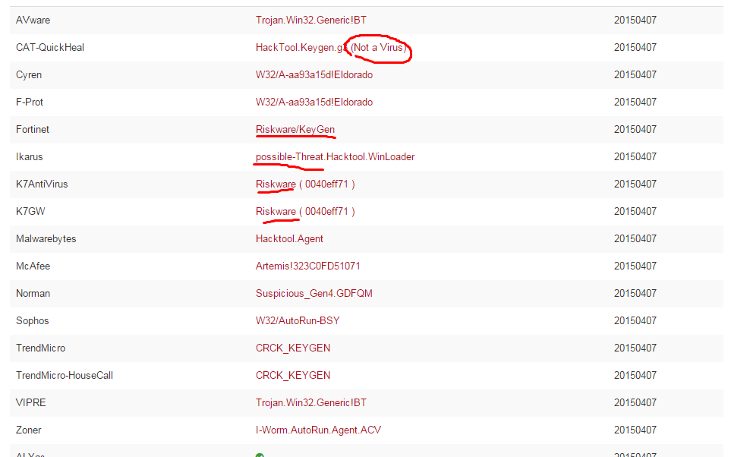Click the 20150407 date in TrendMicro-HouseCall row
The height and width of the screenshot is (457, 750).
coord(635,375)
